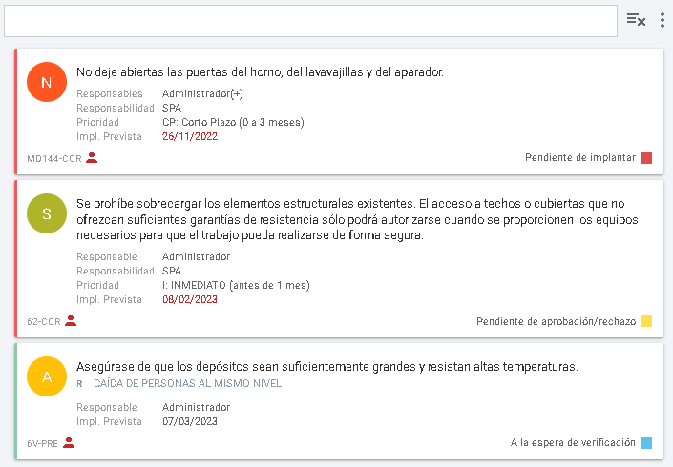The image size is (673, 467).
Task: Click yellow Pendiente de aprobación/rechazo status square
Action: click(x=646, y=321)
